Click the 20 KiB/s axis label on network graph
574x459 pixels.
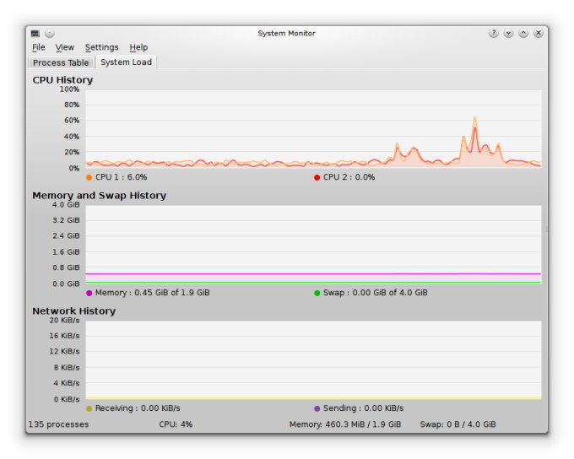[x=64, y=321]
